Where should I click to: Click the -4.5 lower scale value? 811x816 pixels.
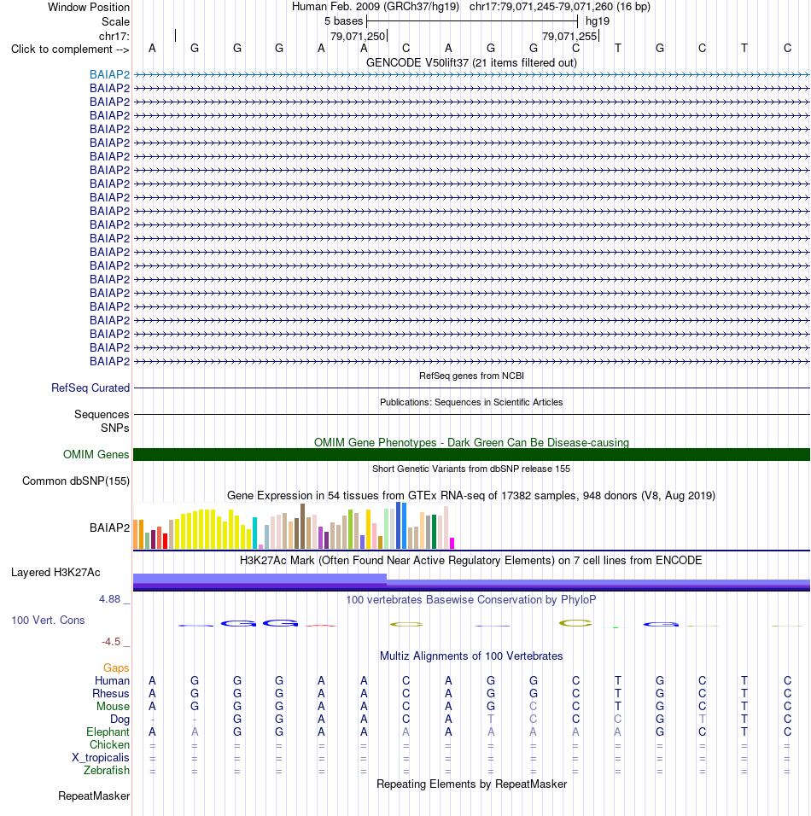coord(111,642)
